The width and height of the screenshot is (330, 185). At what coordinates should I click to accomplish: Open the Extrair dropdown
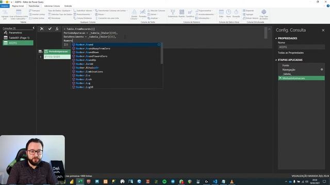coord(153,14)
